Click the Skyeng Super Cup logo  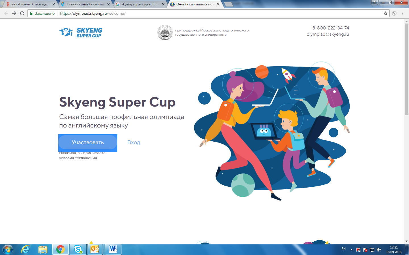click(81, 33)
